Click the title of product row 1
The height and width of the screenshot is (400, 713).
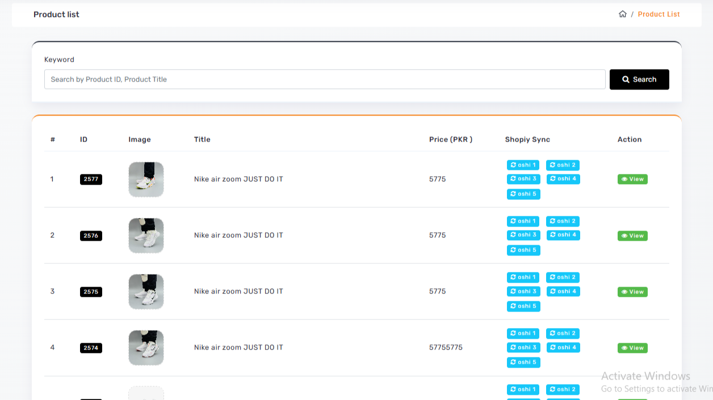point(238,179)
